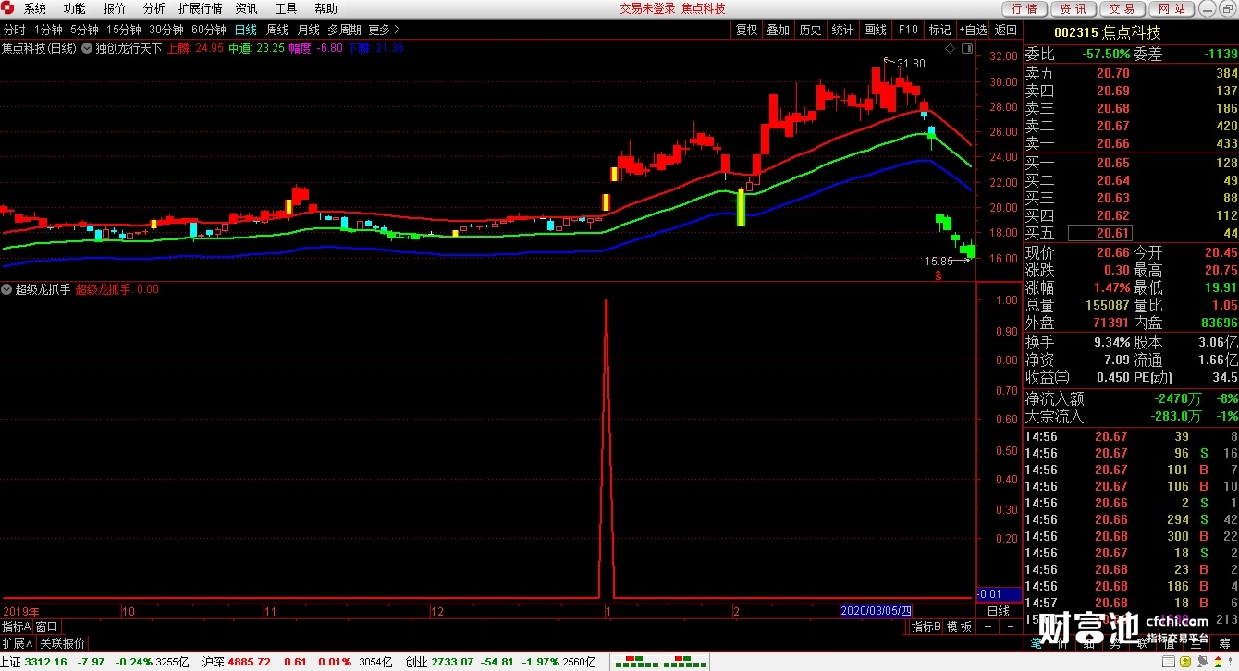Click the list icon in status bar
Image resolution: width=1239 pixels, height=671 pixels.
1169,662
